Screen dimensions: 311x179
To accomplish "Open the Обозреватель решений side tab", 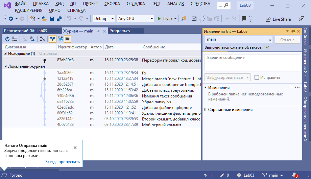I will 306,119.
